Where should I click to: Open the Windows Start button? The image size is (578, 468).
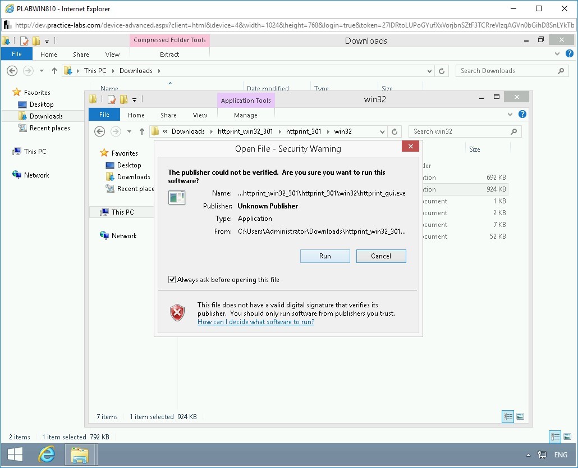click(x=15, y=455)
